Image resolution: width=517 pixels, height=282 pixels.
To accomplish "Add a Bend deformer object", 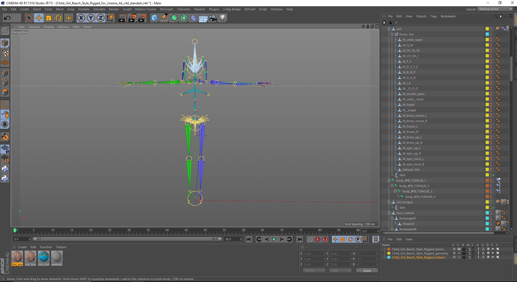I will click(x=194, y=18).
